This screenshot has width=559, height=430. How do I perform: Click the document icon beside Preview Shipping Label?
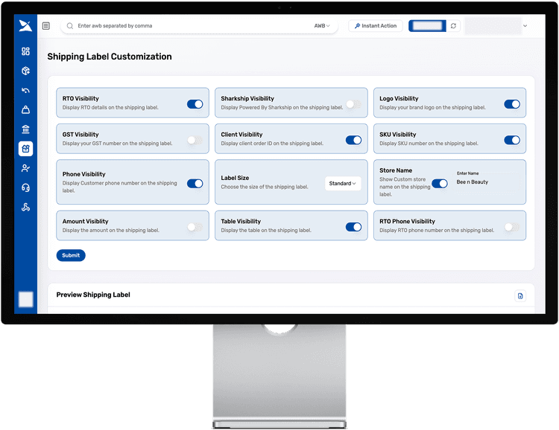(520, 296)
